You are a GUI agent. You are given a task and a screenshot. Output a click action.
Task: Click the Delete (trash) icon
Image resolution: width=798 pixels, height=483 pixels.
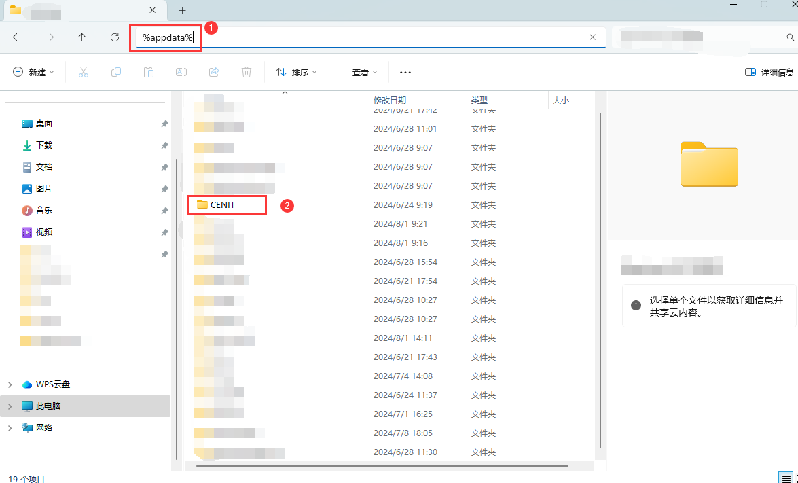point(246,71)
